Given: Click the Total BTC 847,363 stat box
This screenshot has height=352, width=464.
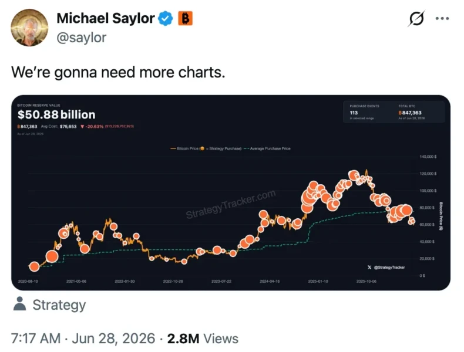Looking at the screenshot, I should (411, 112).
